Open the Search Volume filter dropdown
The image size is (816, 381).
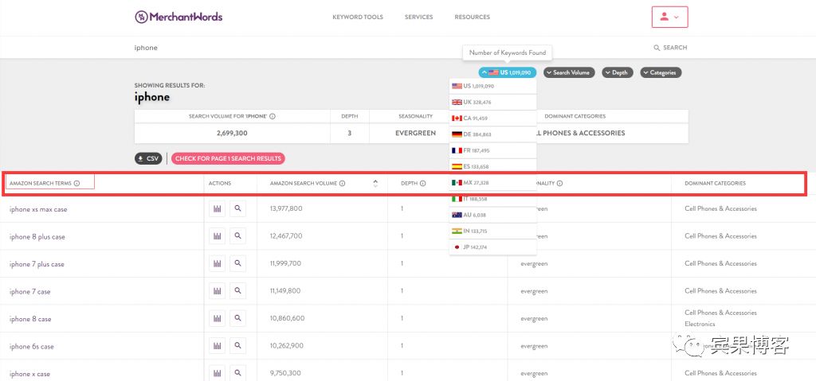pyautogui.click(x=569, y=72)
